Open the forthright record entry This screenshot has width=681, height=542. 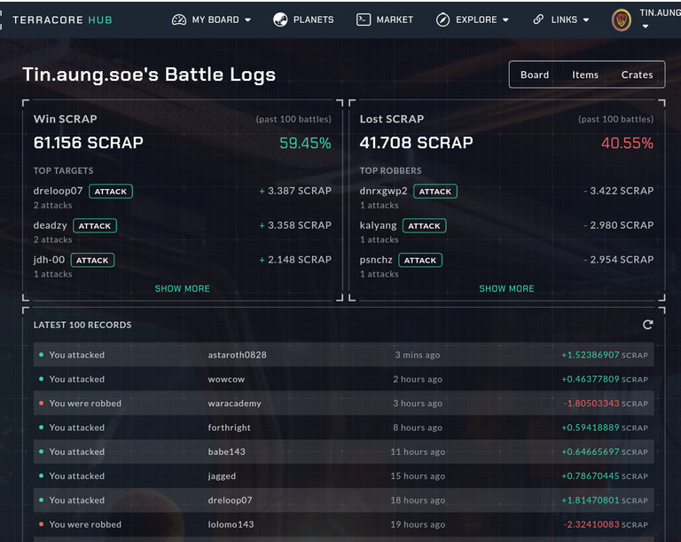(343, 428)
